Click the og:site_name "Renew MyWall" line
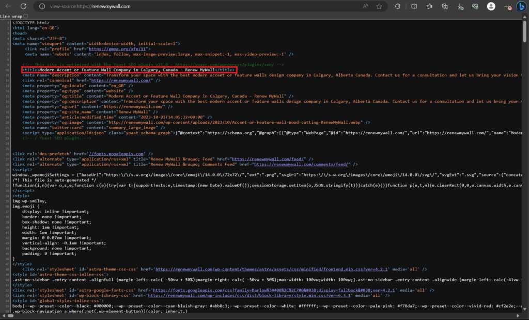The height and width of the screenshot is (320, 529). (90, 111)
